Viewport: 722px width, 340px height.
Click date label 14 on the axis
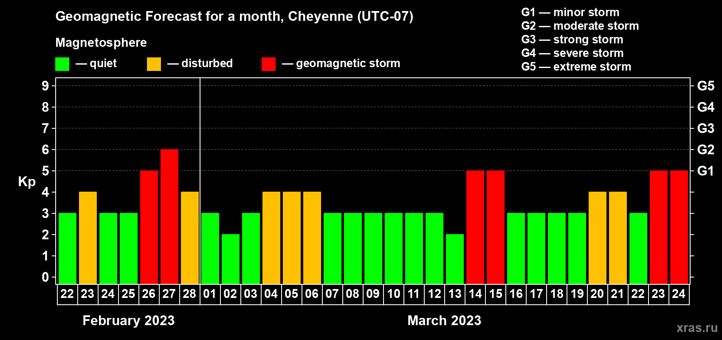(475, 294)
